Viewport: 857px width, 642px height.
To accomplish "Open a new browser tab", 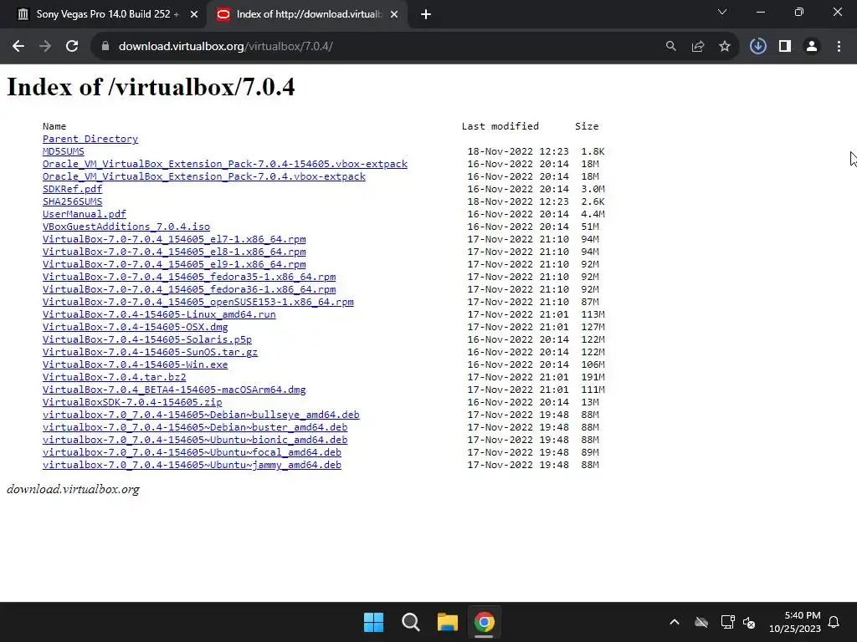I will click(426, 15).
